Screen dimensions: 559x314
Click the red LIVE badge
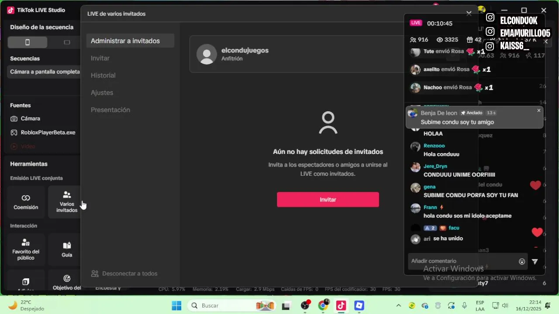(x=416, y=23)
